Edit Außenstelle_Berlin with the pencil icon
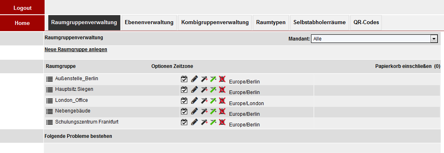The image size is (444, 153). 194,79
